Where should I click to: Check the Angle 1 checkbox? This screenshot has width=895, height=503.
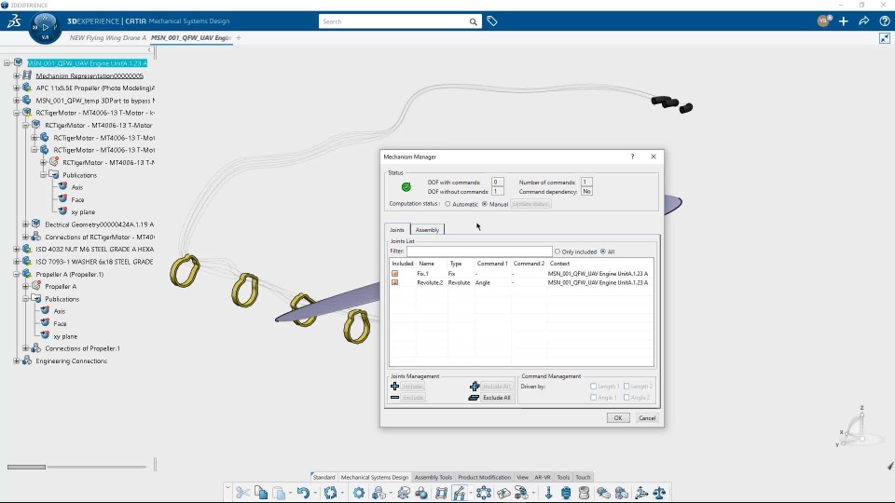[593, 398]
